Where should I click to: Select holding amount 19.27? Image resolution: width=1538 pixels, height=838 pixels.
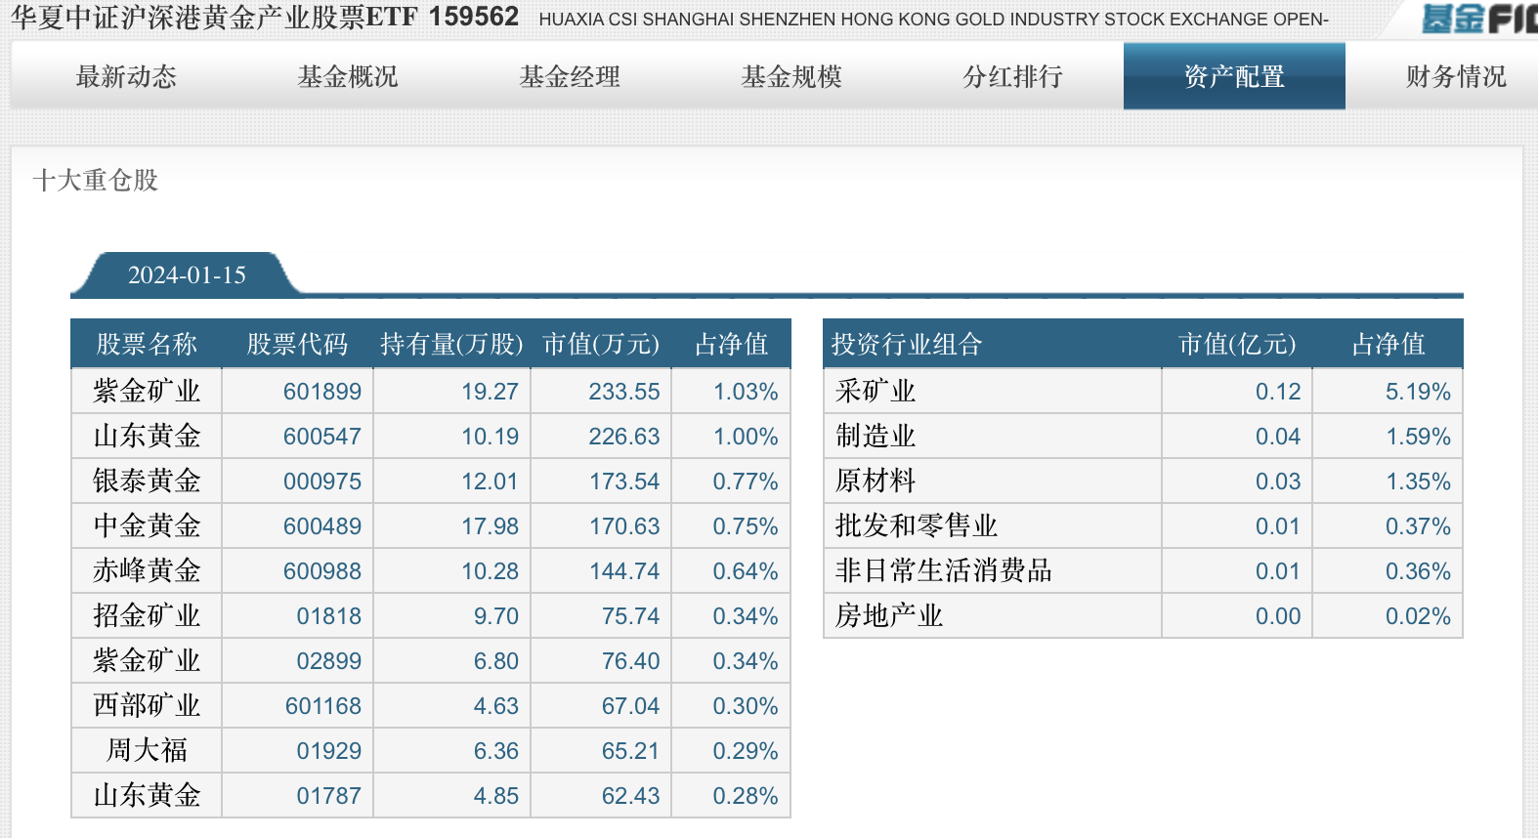point(491,392)
